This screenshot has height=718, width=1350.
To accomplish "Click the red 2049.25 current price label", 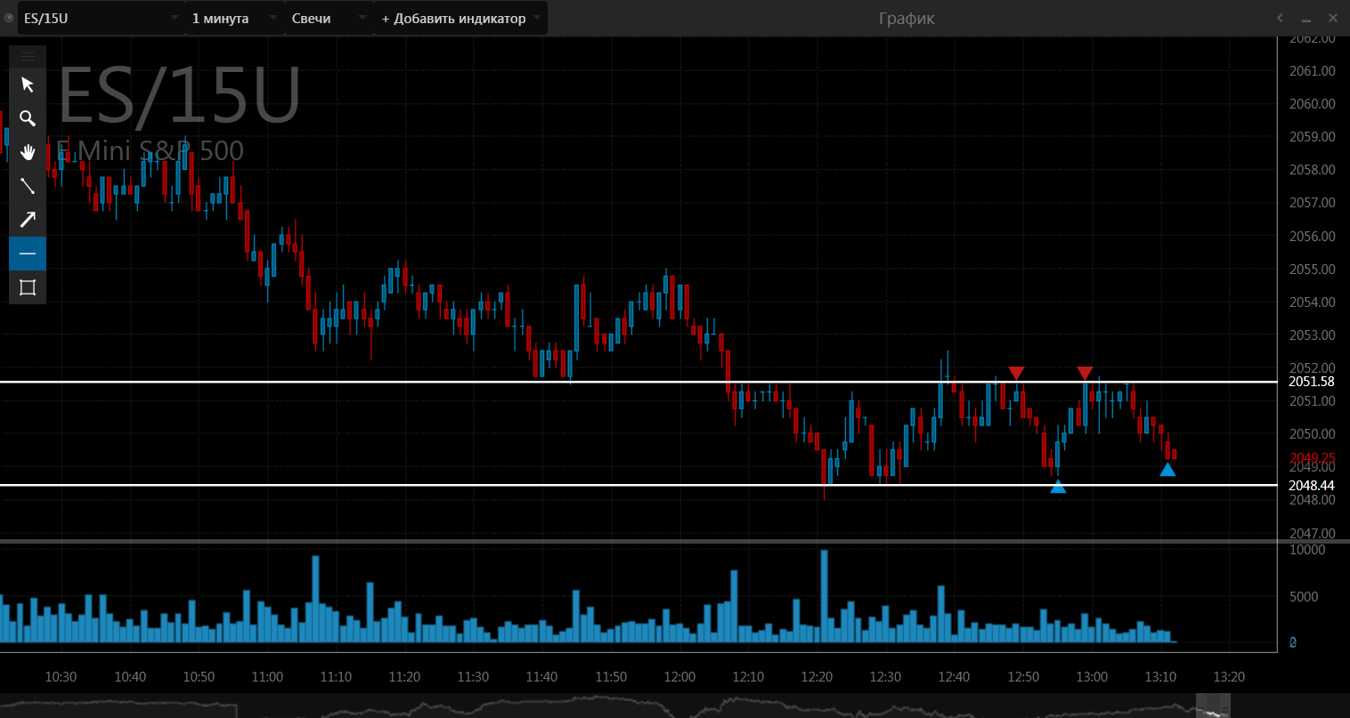I will 1312,458.
